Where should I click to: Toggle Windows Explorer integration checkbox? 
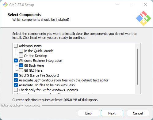pos(16,61)
